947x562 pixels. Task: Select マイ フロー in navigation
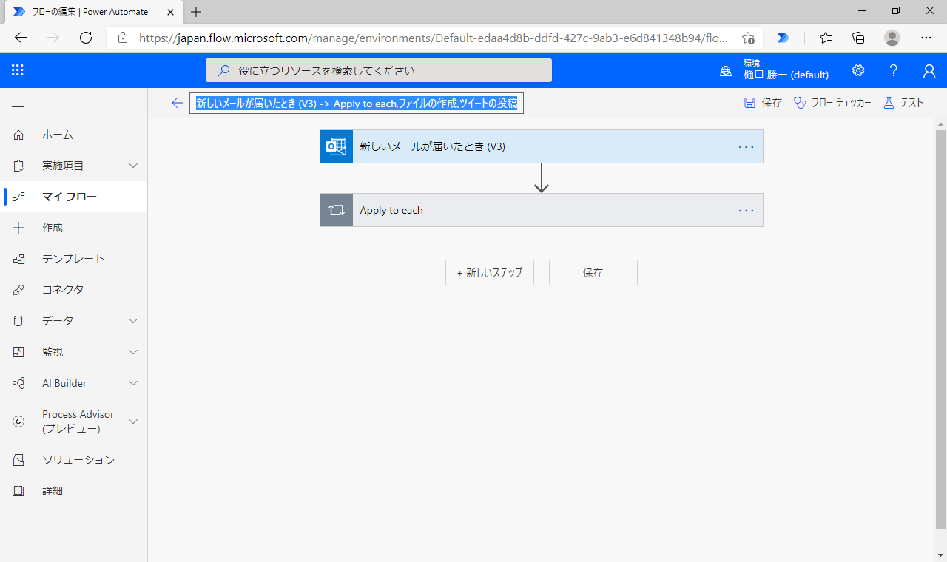[74, 197]
